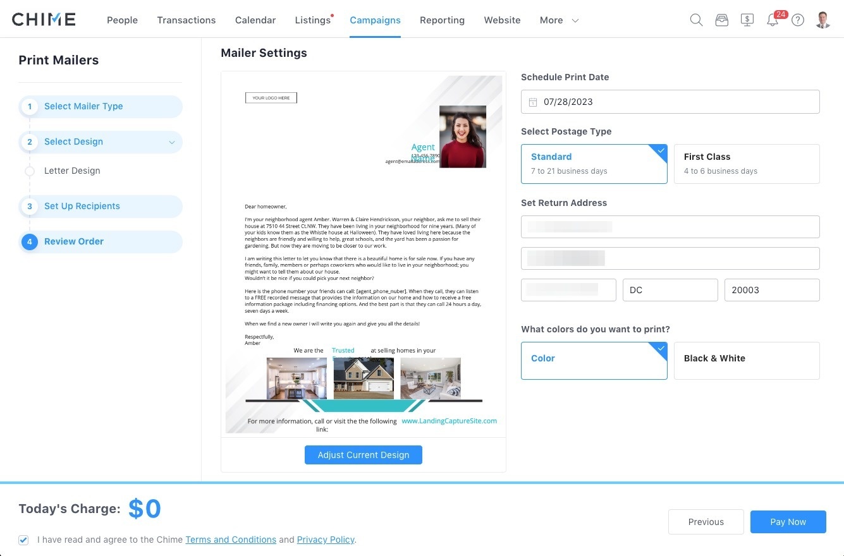Switch to the Campaigns tab
The image size is (844, 556).
tap(375, 20)
